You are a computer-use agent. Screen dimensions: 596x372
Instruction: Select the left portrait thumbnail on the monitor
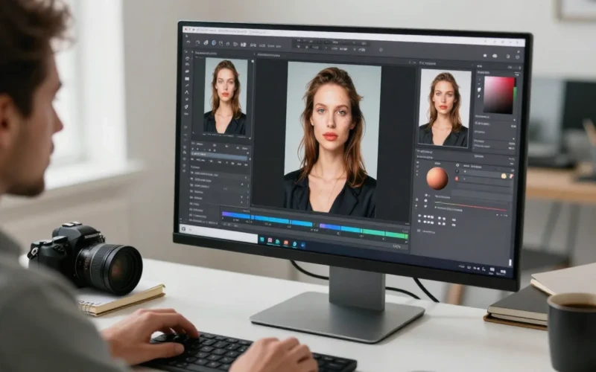(x=226, y=96)
